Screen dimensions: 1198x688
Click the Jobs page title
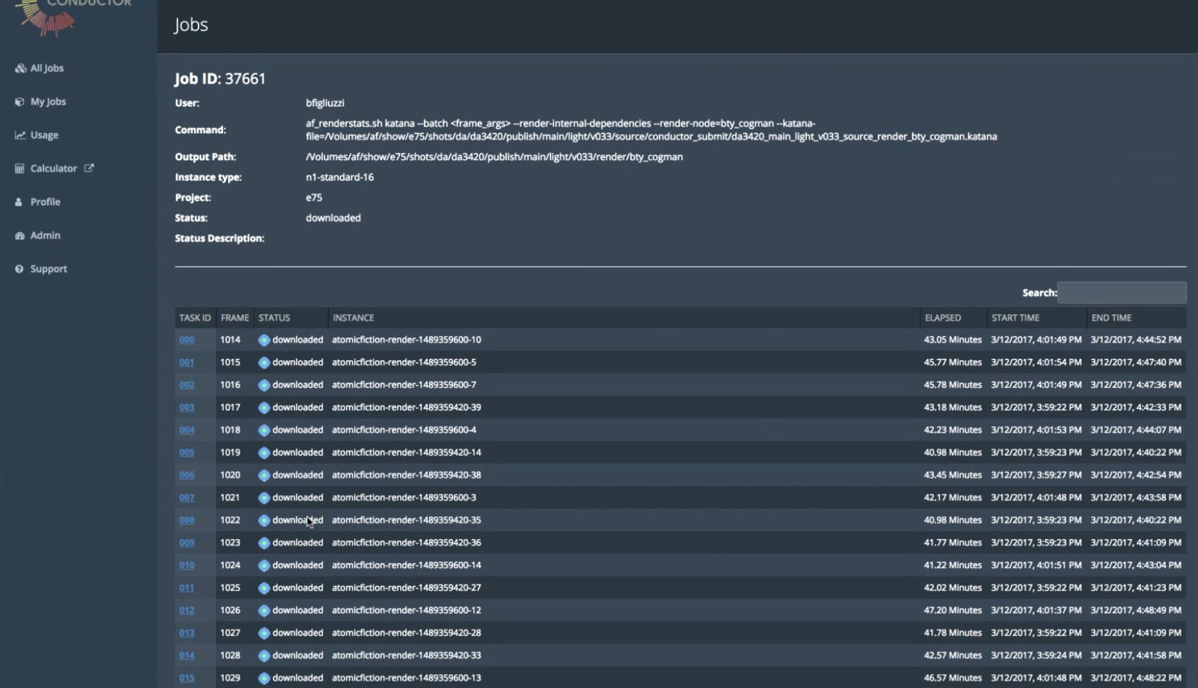(191, 25)
